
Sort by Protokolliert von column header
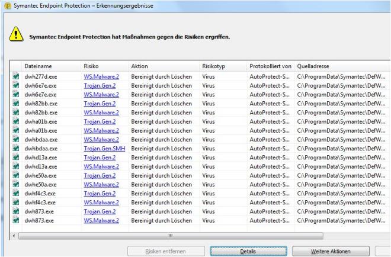pos(271,66)
